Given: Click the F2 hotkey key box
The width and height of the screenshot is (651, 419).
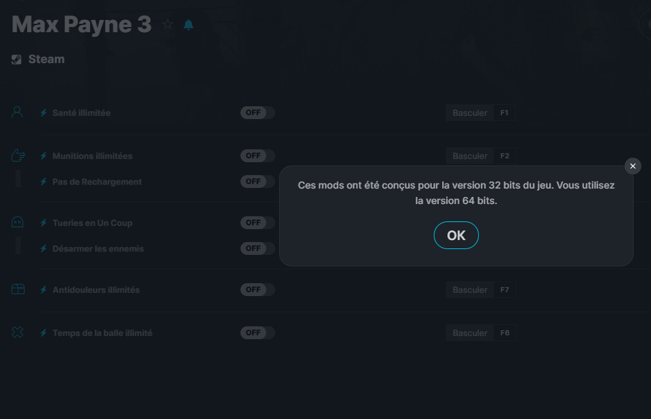Looking at the screenshot, I should (505, 156).
